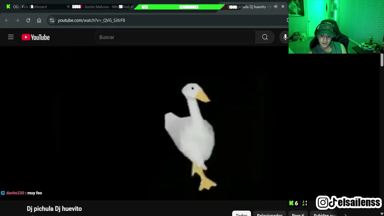This screenshot has height=216, width=384.
Task: Click the video title Dj pichula Dj huevito
Action: coord(54,209)
